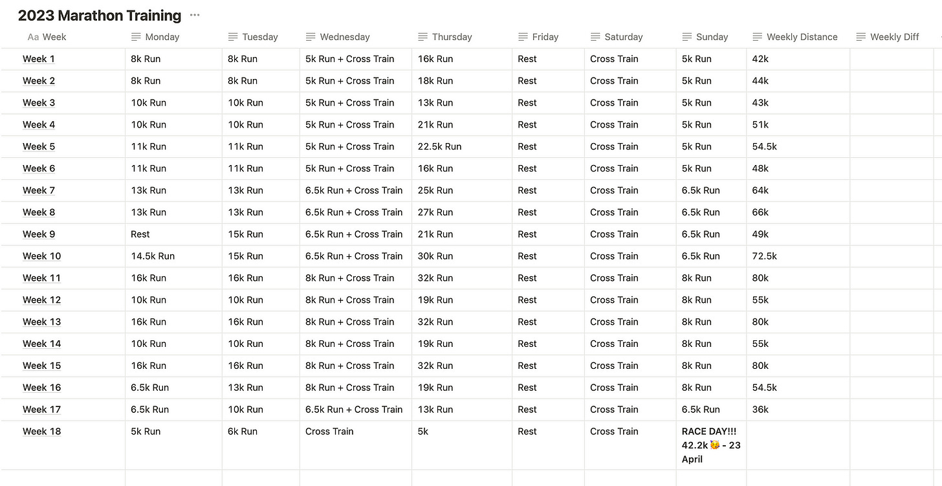Select Week 18 empty Weekly Distance cell
Image resolution: width=942 pixels, height=486 pixels.
click(x=798, y=445)
